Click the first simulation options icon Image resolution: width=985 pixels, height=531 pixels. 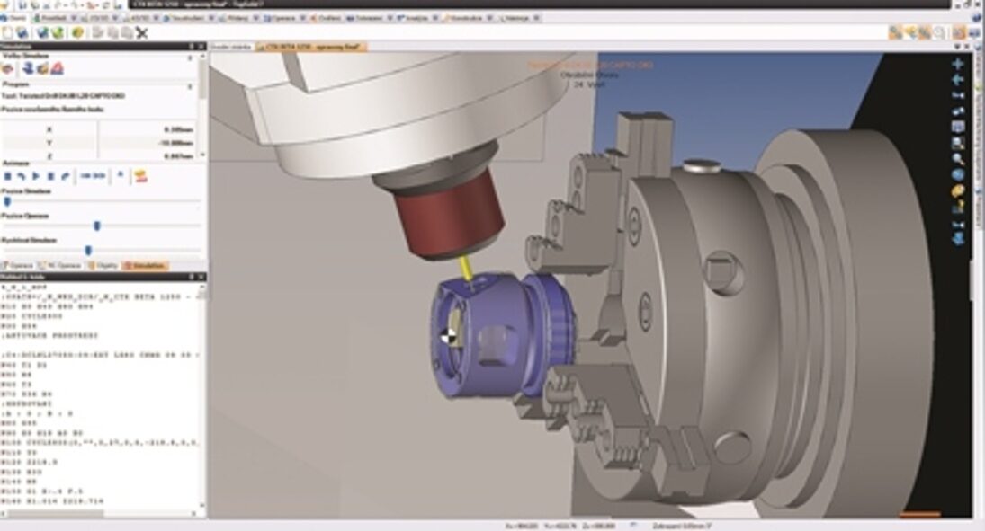point(8,69)
